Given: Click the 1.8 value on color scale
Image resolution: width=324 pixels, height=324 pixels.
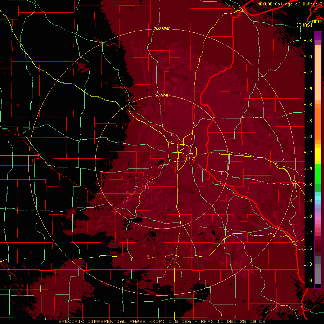Looking at the screenshot, I should tap(308, 201).
